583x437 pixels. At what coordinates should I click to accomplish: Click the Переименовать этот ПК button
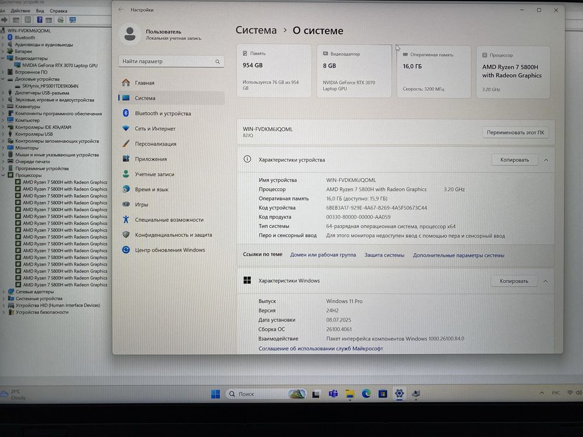coord(515,133)
